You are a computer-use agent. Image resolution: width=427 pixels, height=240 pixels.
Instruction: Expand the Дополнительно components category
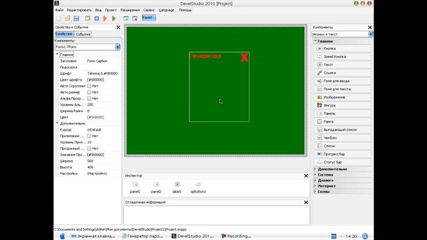(x=316, y=169)
